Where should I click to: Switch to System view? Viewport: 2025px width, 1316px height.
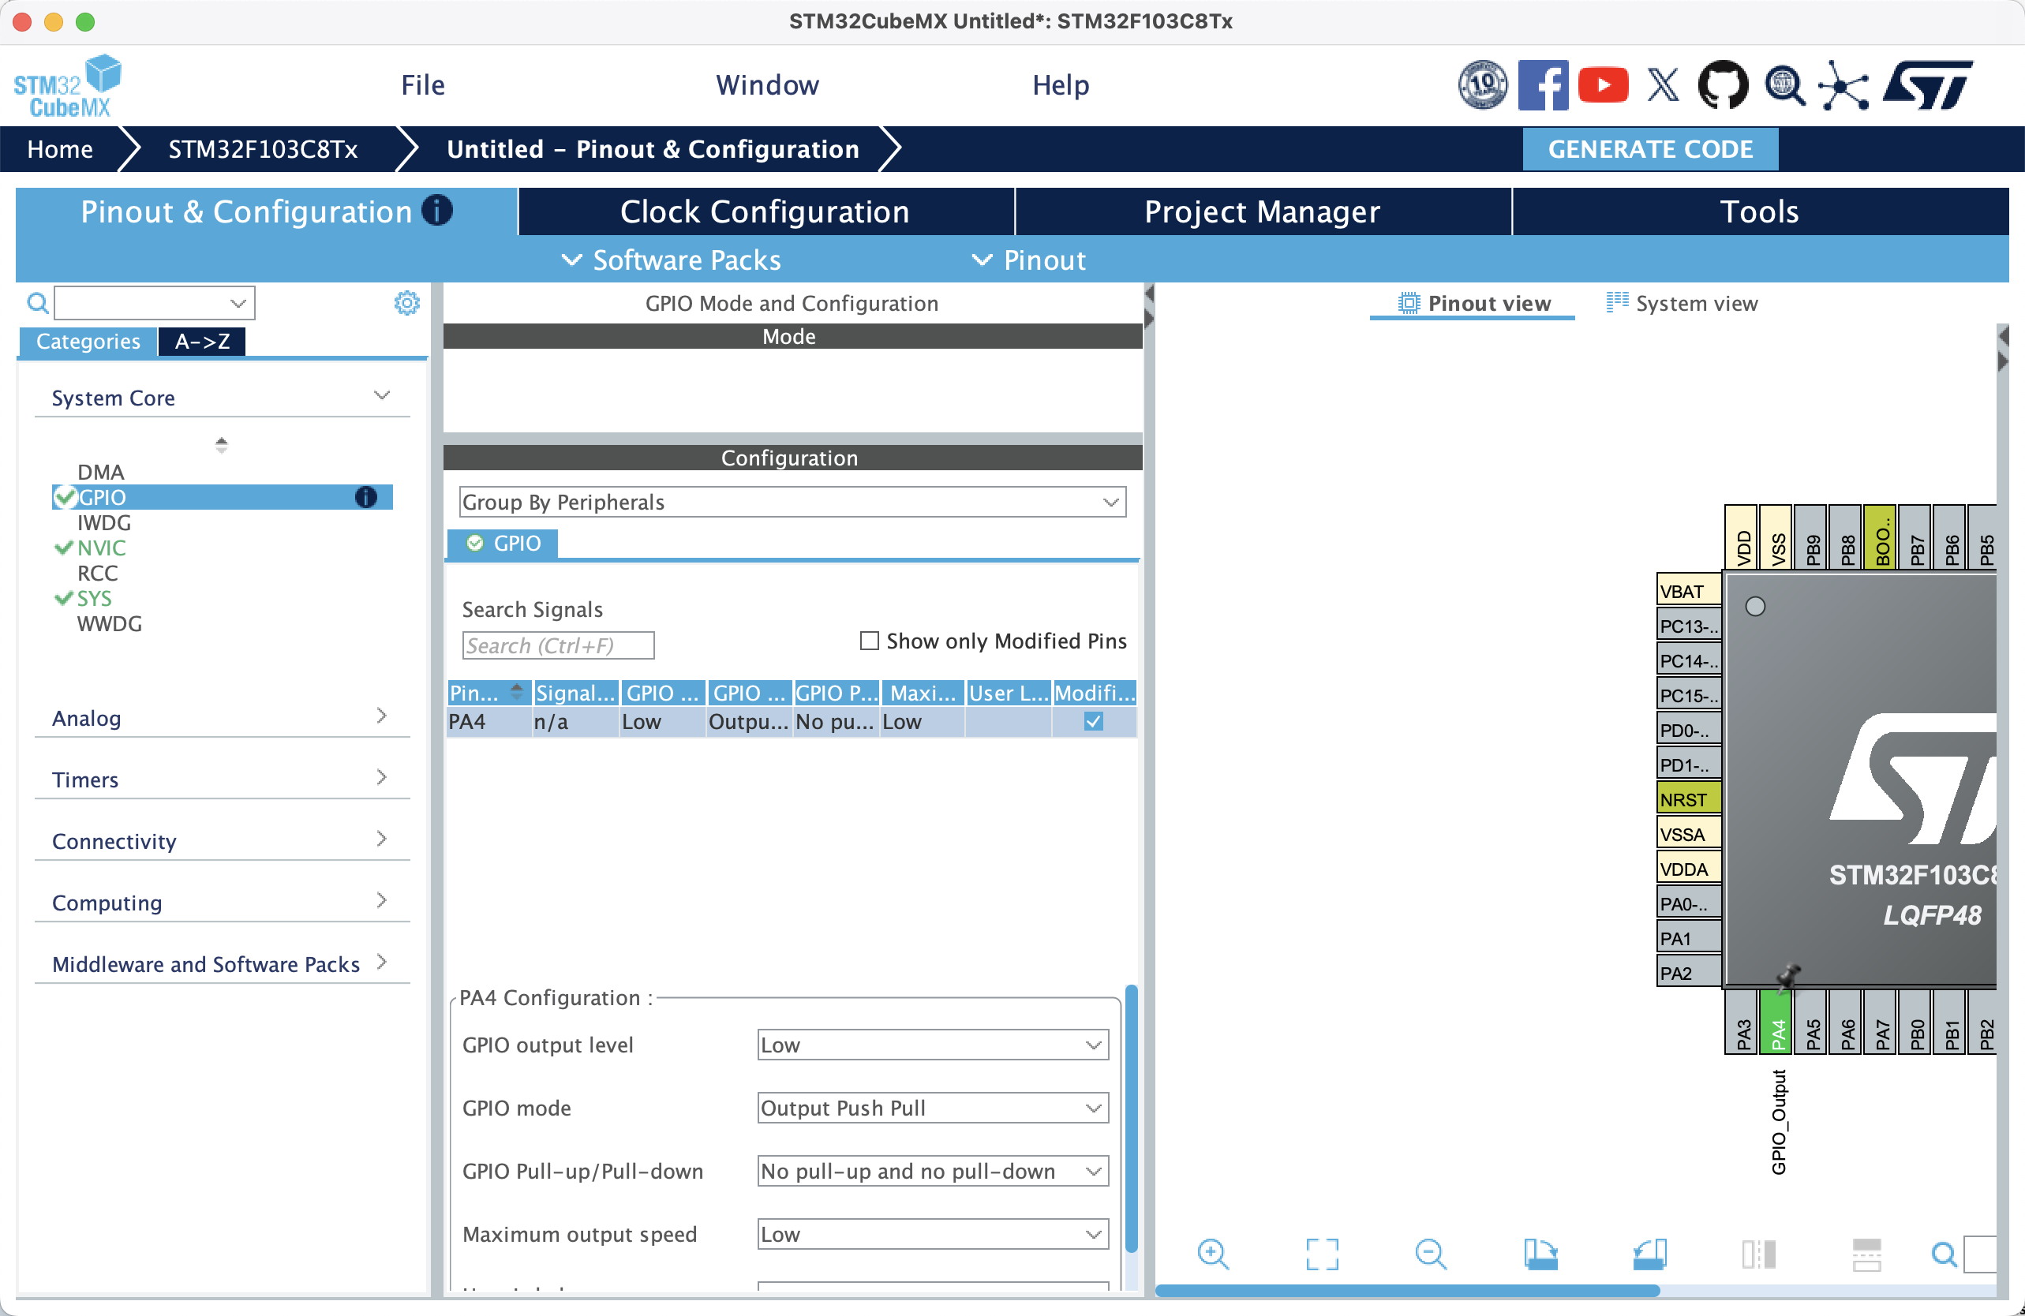tap(1683, 304)
